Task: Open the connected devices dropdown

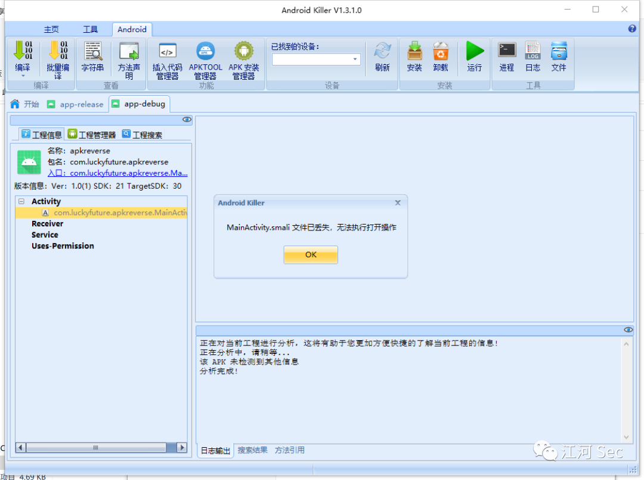Action: point(354,60)
